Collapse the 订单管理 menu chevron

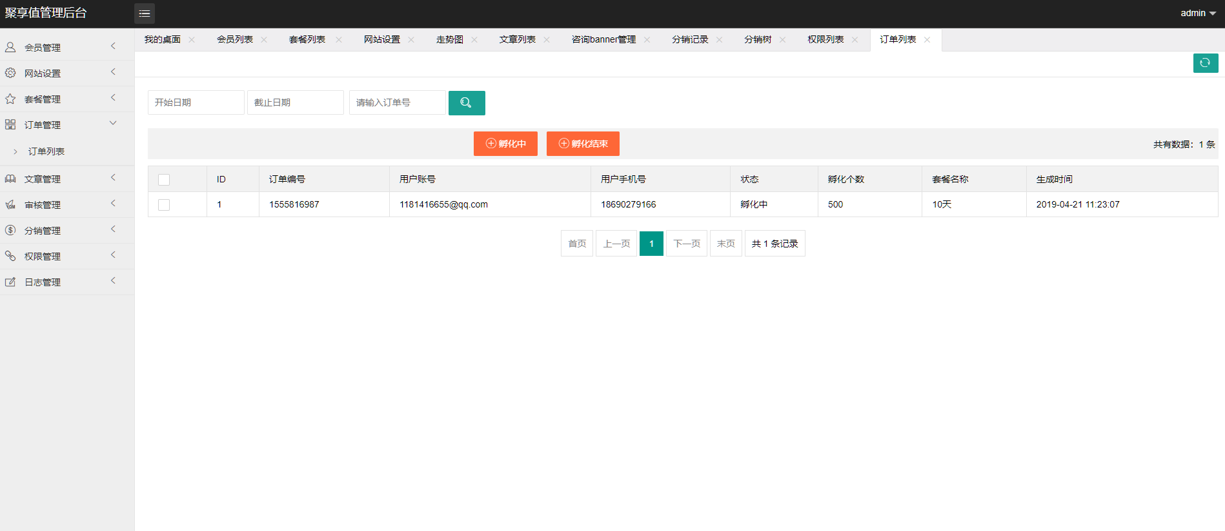113,123
